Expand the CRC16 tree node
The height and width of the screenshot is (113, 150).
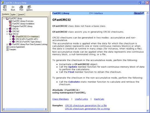7,29
